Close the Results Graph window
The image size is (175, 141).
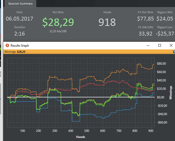pyautogui.click(x=171, y=45)
